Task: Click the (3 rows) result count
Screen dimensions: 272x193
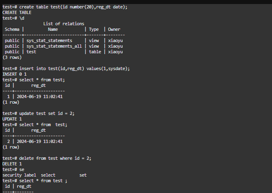Action: point(12,57)
